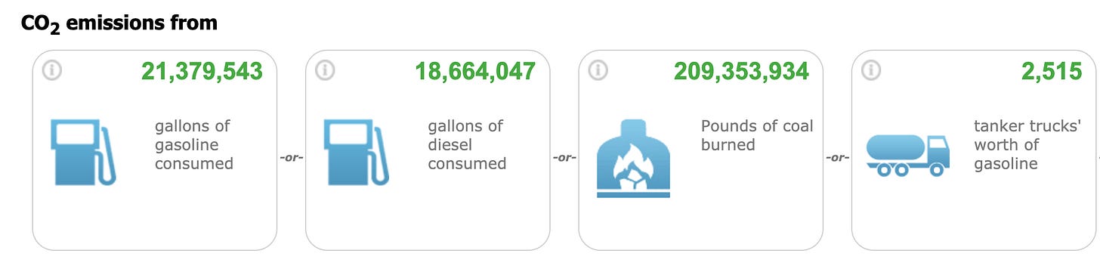
Task: Select 'Pounds of coal burned' label
Action: click(757, 135)
